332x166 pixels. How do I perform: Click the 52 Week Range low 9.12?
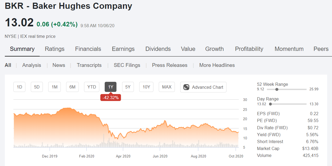click(x=261, y=89)
